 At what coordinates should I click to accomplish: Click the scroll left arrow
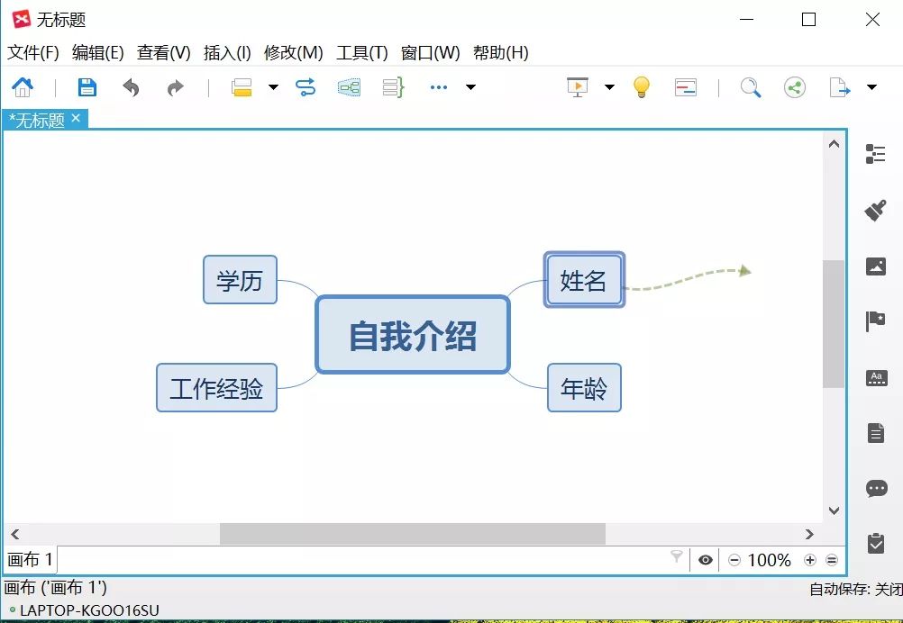click(x=15, y=534)
